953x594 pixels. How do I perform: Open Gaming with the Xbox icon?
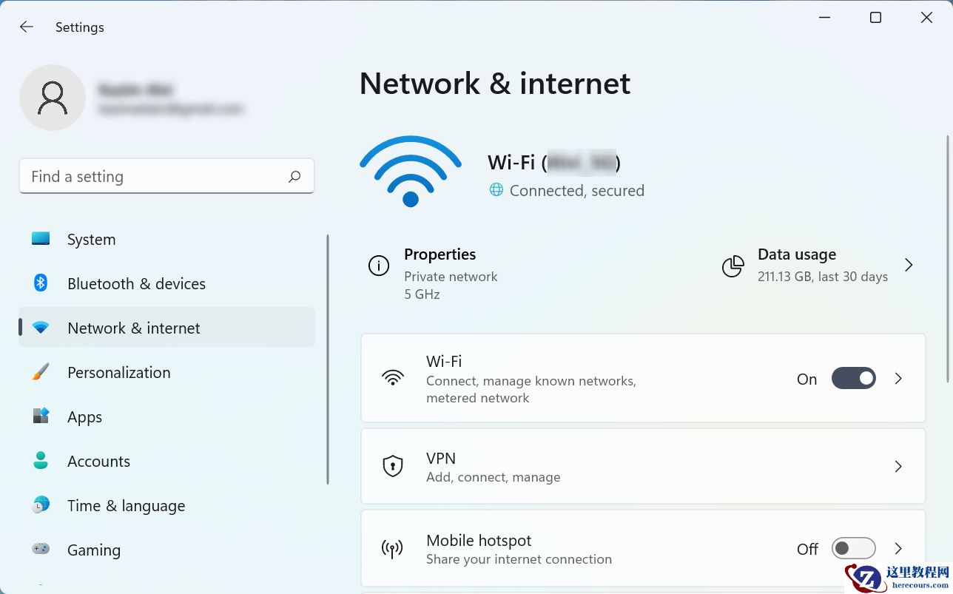click(x=40, y=550)
